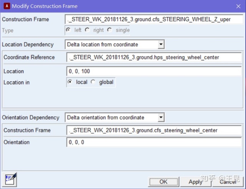Click the comments notepad icon at bottom left
Viewport: 246px width, 189px height.
click(x=10, y=179)
